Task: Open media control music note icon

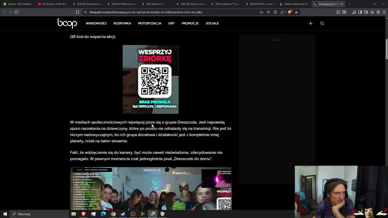Action: (x=354, y=12)
